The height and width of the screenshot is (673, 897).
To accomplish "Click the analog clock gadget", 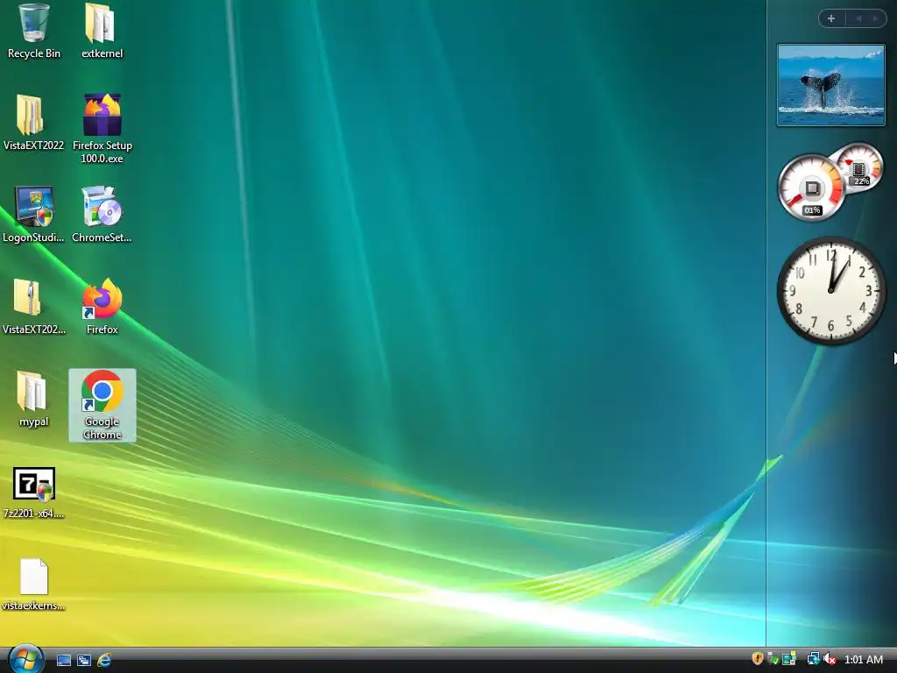I will point(831,291).
